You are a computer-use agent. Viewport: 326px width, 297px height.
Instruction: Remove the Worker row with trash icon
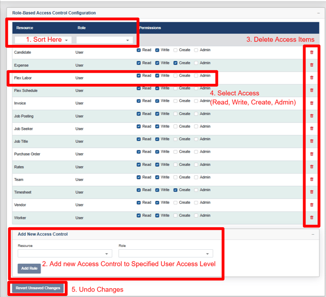tap(311, 217)
